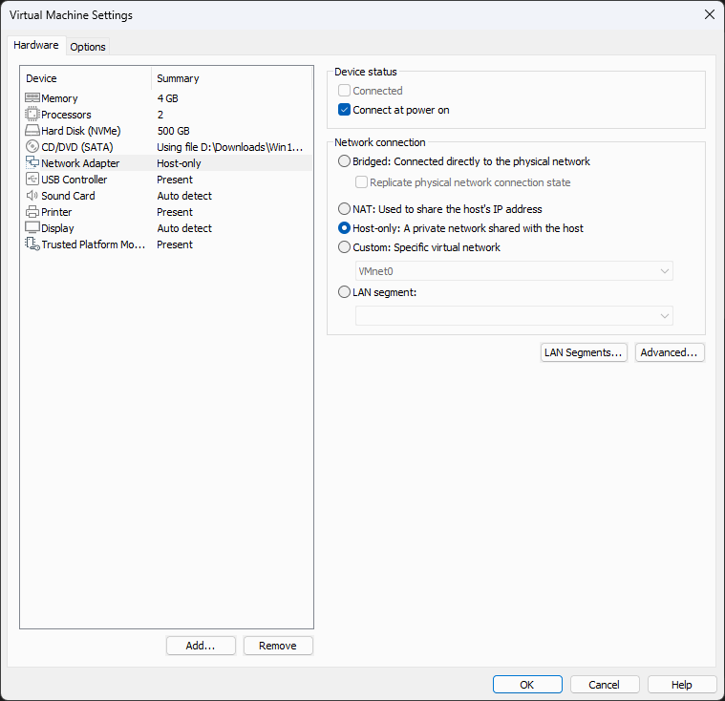Toggle Replicate physical network connection state
The width and height of the screenshot is (725, 701).
point(362,182)
